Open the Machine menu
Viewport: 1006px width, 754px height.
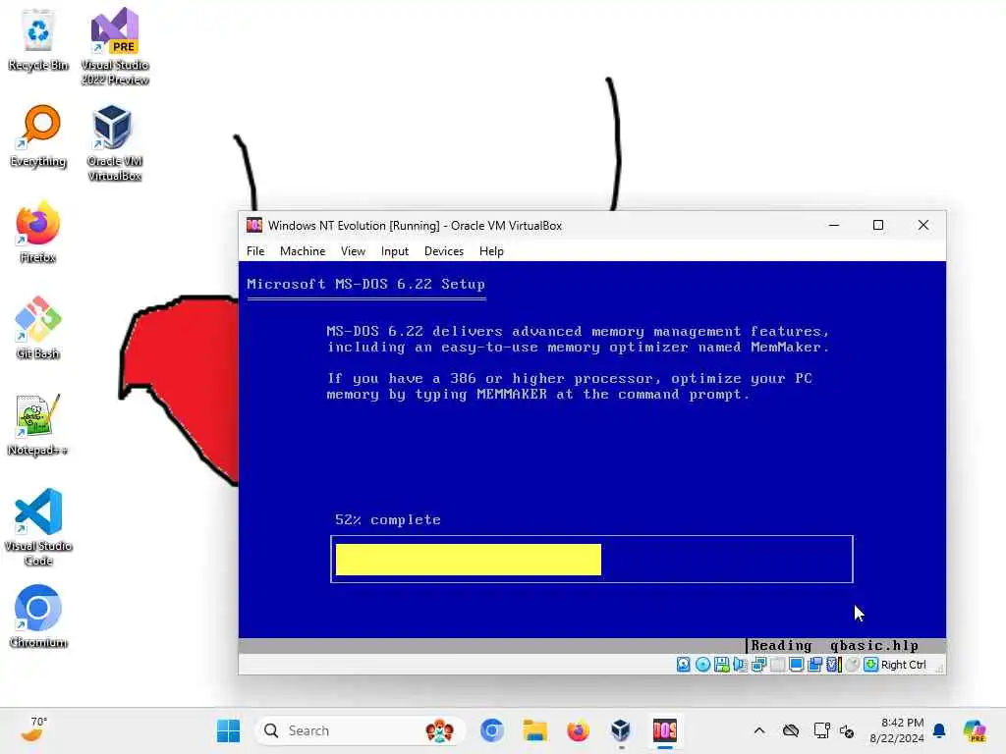(303, 251)
